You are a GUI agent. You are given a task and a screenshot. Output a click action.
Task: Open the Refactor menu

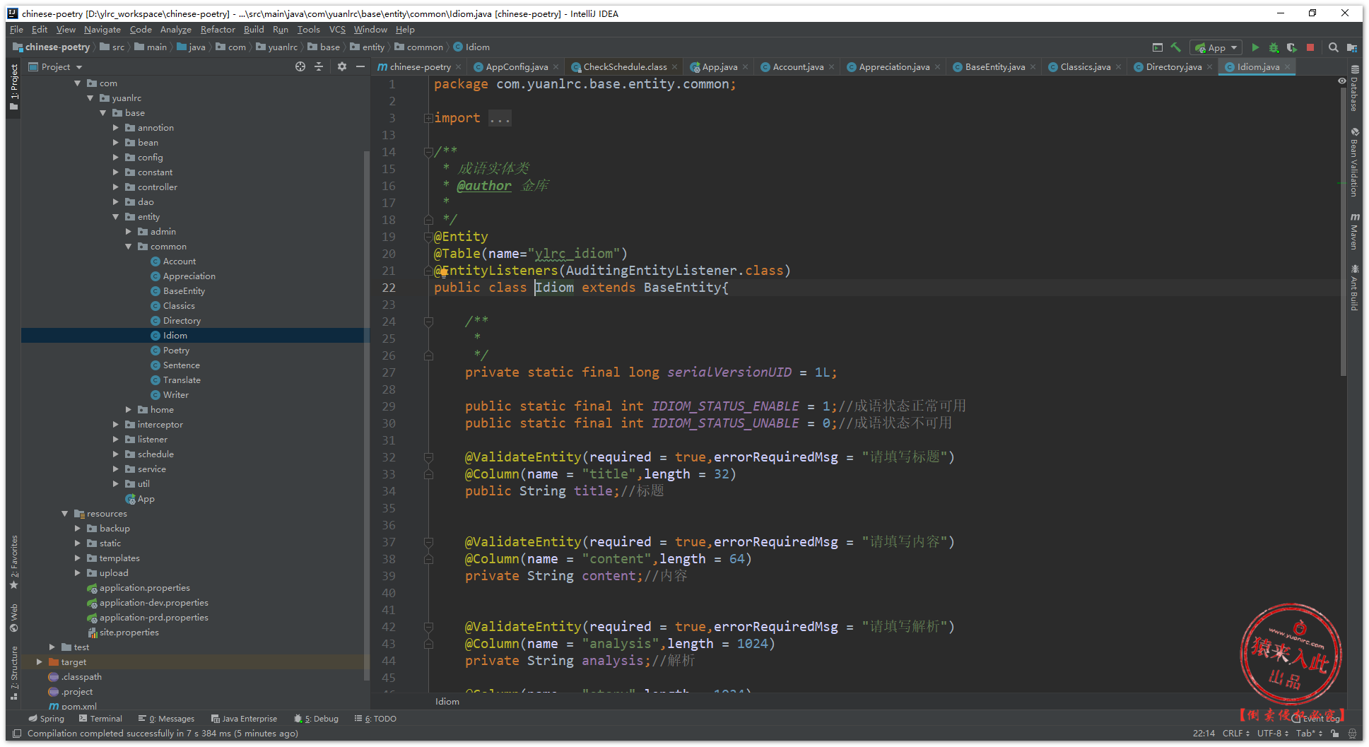[x=218, y=30]
